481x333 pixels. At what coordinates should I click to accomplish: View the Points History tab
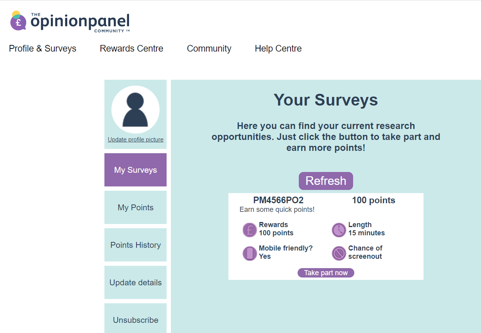click(135, 245)
